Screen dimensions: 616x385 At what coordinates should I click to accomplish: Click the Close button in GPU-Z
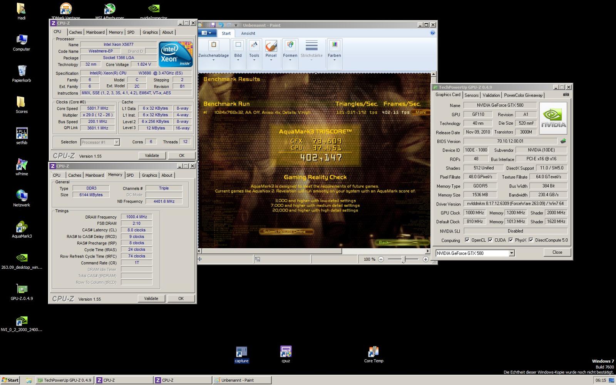click(557, 252)
